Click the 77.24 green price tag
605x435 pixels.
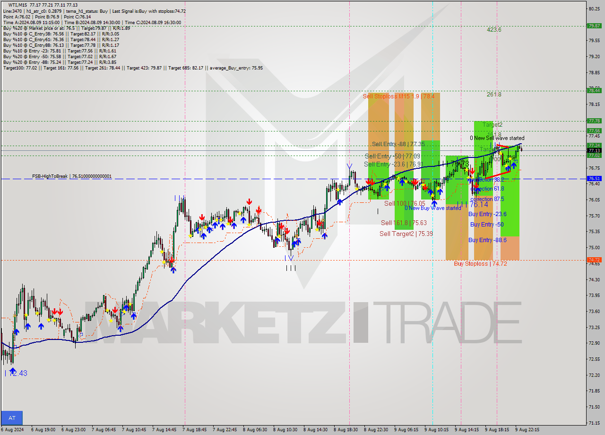(x=594, y=146)
